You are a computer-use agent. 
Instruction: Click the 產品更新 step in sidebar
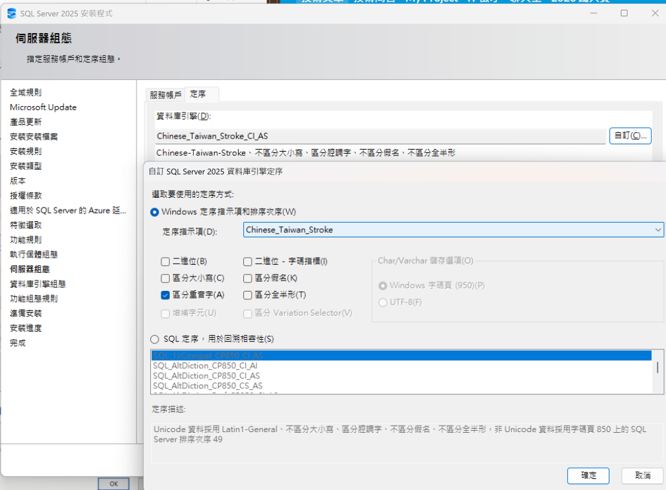coord(26,122)
